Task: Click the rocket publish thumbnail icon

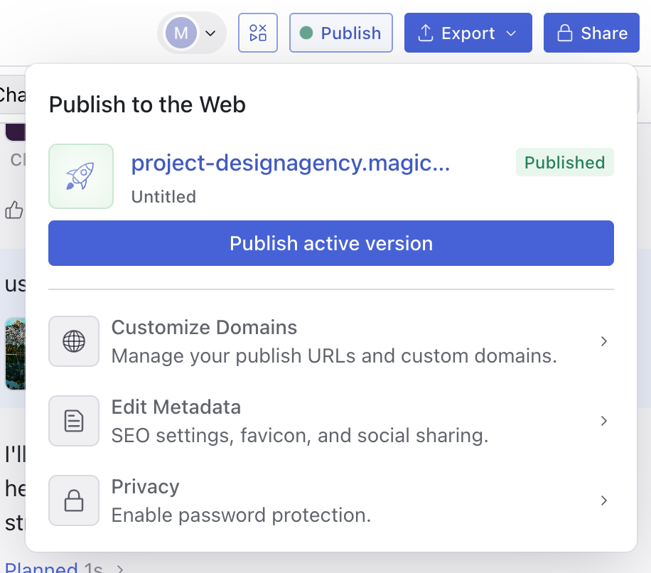Action: coord(80,176)
